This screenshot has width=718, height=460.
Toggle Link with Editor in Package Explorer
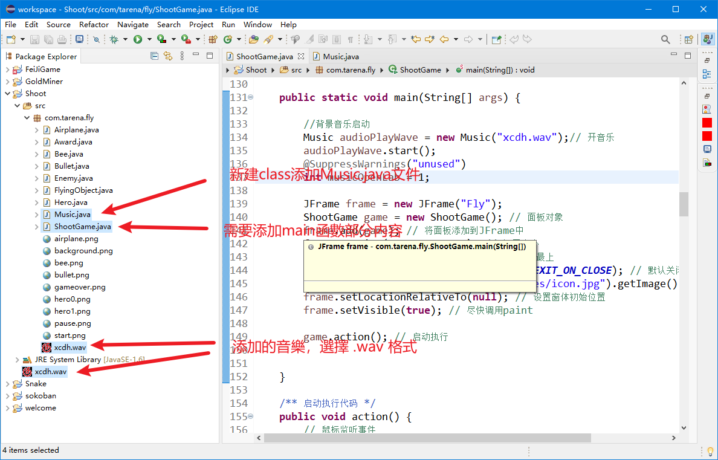pyautogui.click(x=168, y=56)
